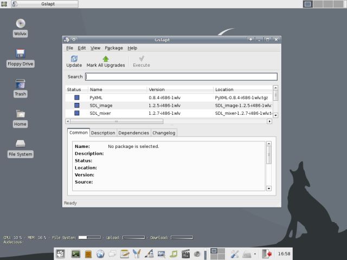This screenshot has width=347, height=260.
Task: Sort packages by Version column header
Action: [x=180, y=89]
